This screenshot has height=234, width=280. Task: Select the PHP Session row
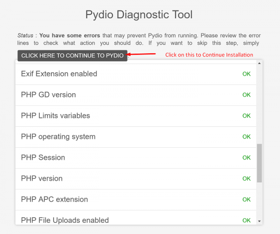pyautogui.click(x=43, y=158)
